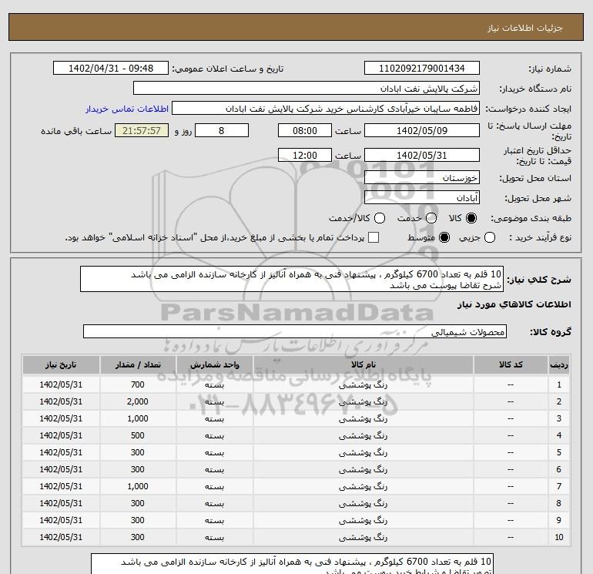Image resolution: width=593 pixels, height=574 pixels.
Task: Click the remaining time 21:57:57 field
Action: tap(141, 131)
